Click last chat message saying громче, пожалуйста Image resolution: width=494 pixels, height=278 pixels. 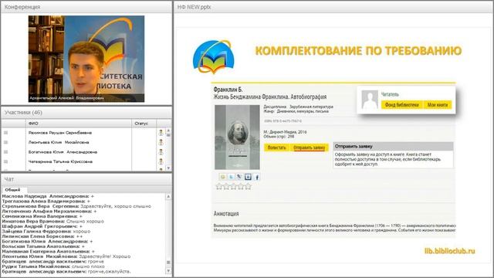pos(66,272)
